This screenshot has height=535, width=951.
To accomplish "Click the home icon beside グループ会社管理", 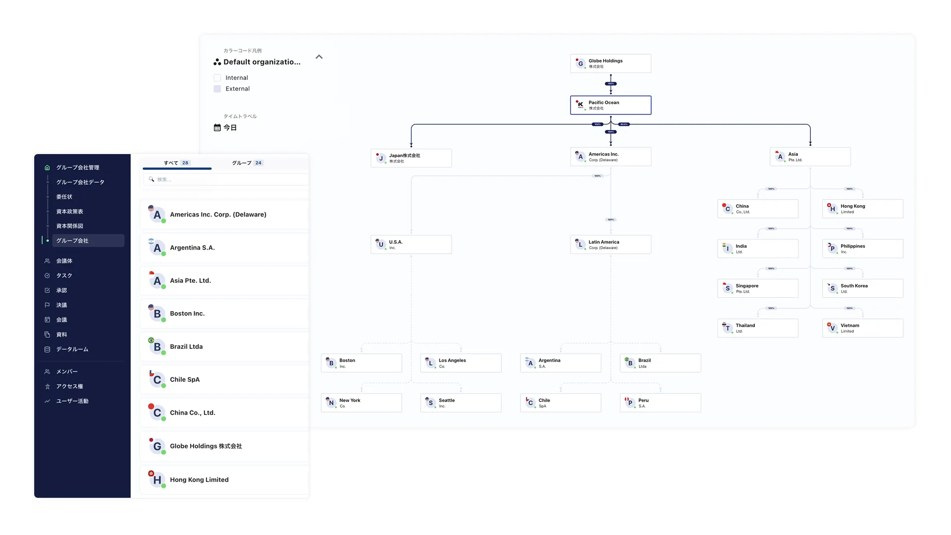I will point(47,167).
